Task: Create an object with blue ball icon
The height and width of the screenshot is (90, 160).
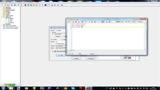Action: click(x=45, y=5)
